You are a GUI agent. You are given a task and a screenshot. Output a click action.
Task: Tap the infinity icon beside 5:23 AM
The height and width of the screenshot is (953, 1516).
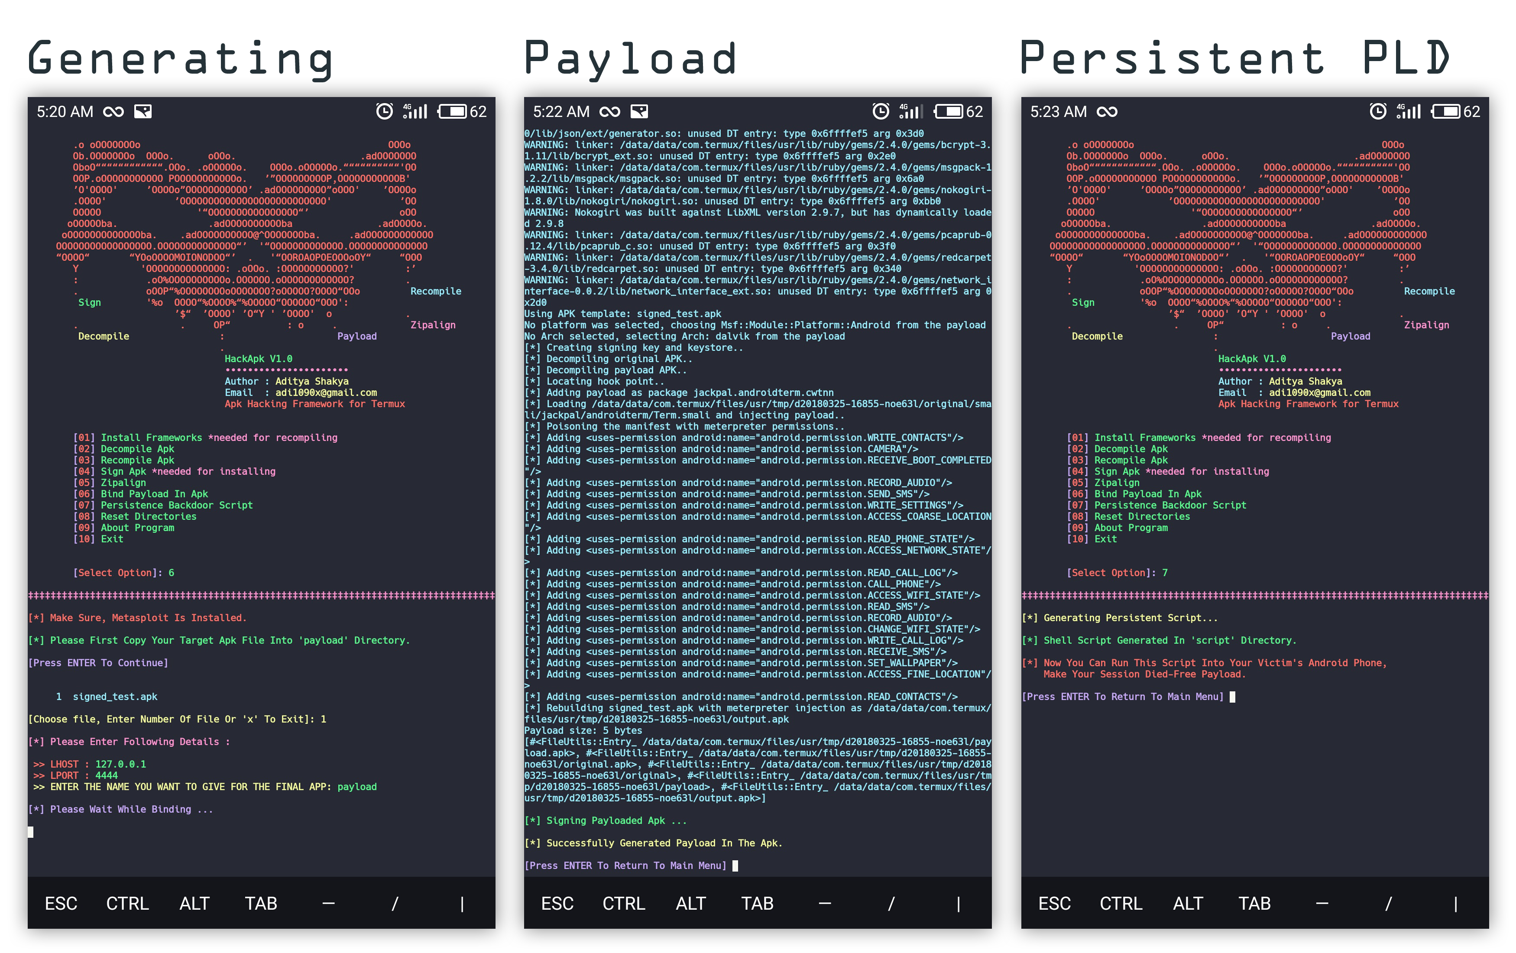1107,112
